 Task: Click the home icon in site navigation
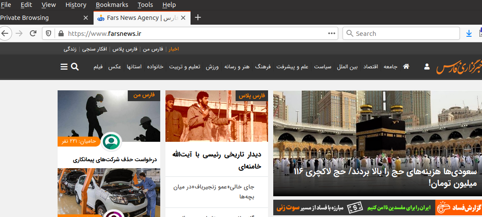click(x=406, y=67)
